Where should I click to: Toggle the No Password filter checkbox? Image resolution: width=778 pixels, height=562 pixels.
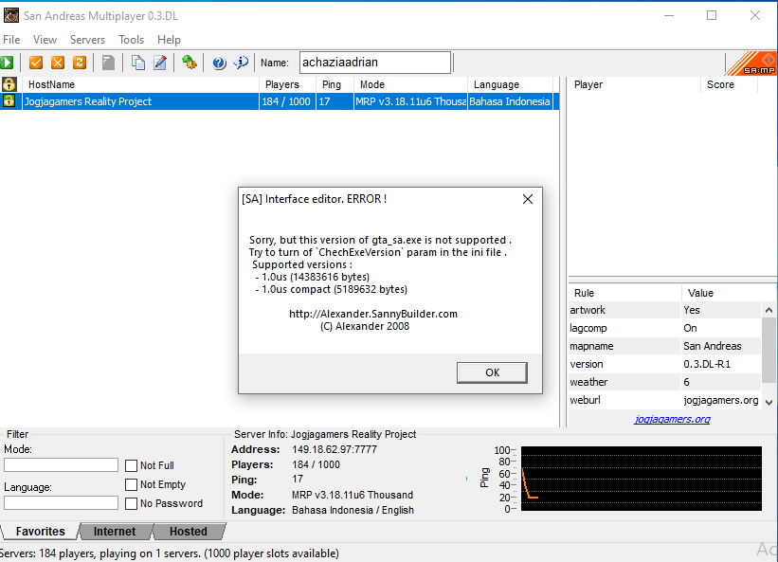[x=131, y=503]
